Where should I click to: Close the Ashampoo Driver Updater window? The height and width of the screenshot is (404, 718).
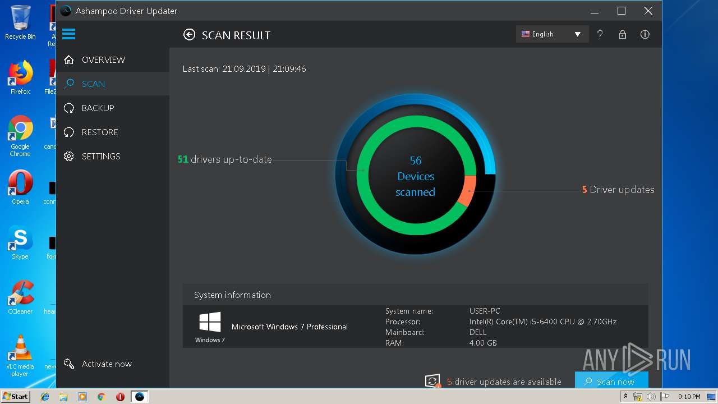(648, 11)
